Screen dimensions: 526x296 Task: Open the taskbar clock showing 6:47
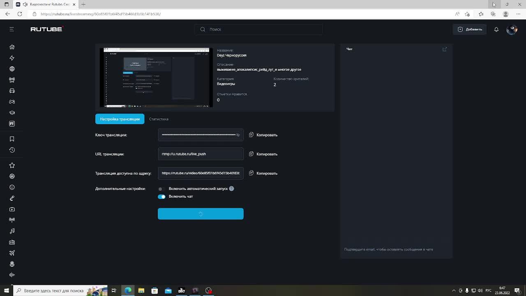point(502,291)
